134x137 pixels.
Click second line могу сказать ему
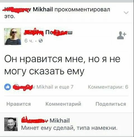[44, 71]
